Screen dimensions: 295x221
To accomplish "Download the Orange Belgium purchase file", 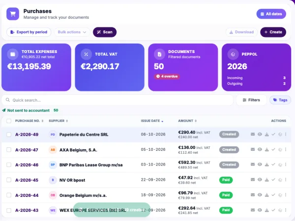I will (x=267, y=195).
